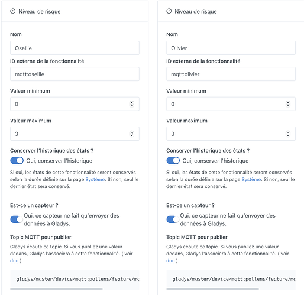304x295 pixels.
Task: Click horizontal scrollbar under Olivier MQTT topic
Action: click(x=212, y=289)
